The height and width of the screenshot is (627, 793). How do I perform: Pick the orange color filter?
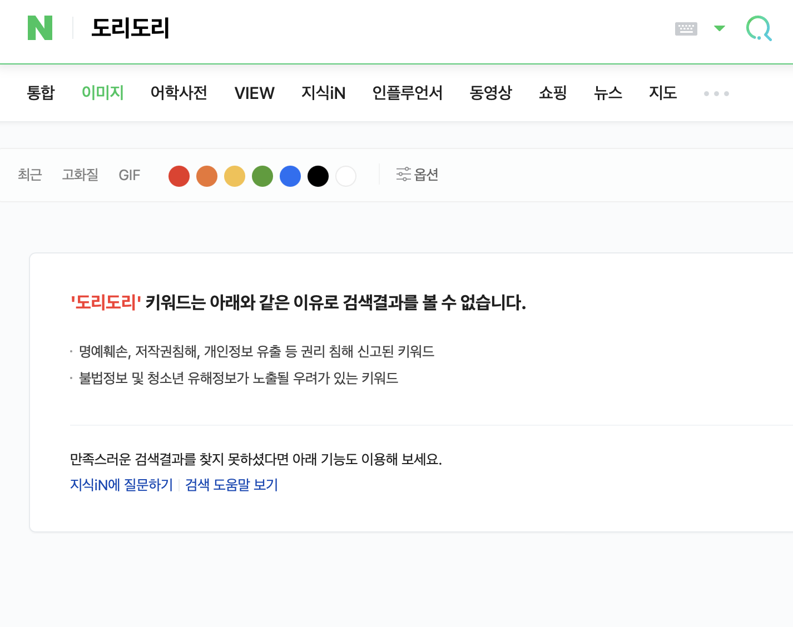pos(207,176)
